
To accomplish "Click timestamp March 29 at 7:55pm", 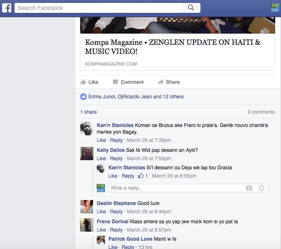I will tap(149, 159).
